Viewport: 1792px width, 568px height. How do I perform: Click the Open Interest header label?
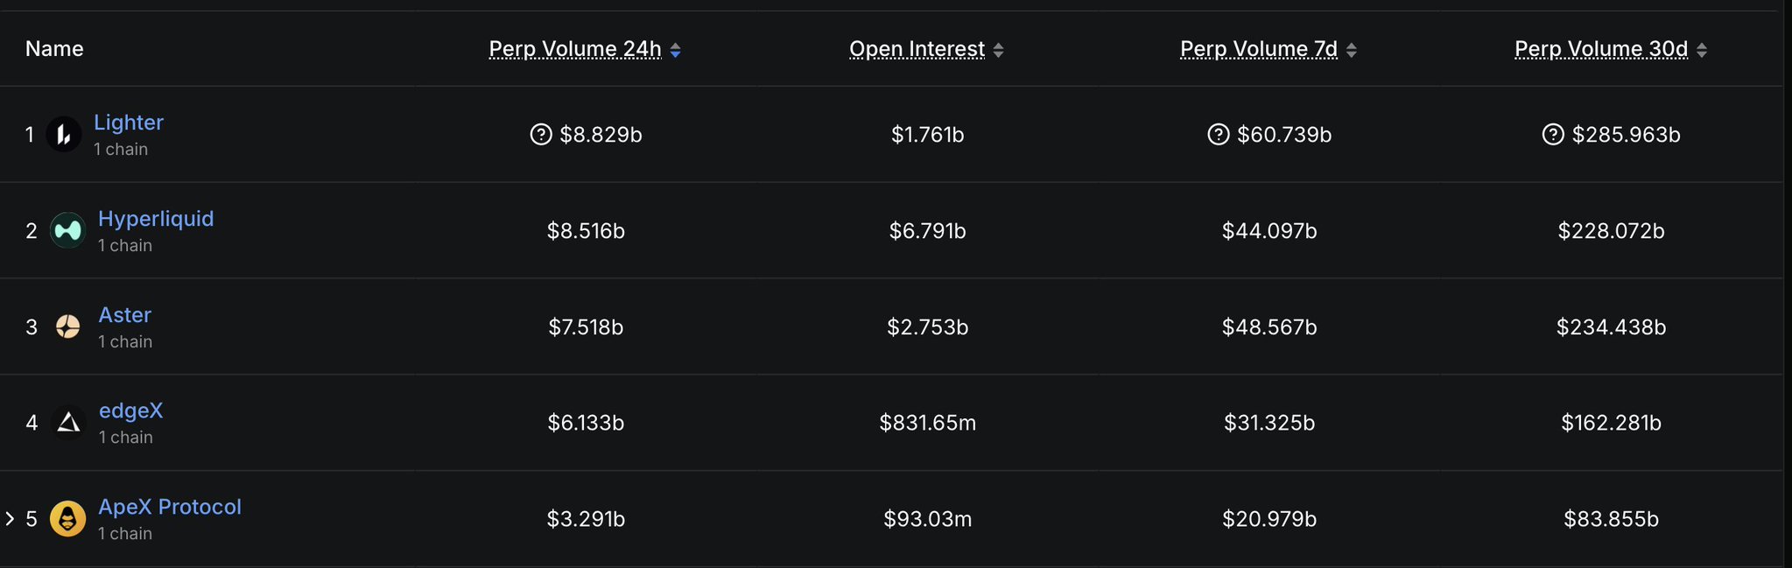point(917,49)
